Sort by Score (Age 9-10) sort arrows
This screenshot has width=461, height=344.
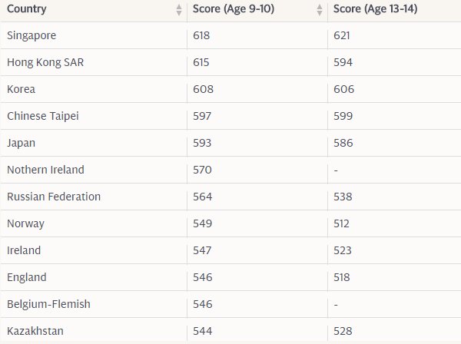click(320, 10)
